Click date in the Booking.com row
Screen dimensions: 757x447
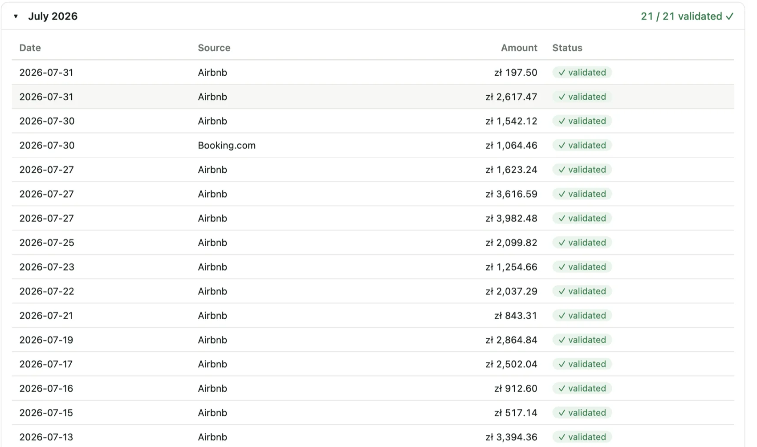(47, 145)
